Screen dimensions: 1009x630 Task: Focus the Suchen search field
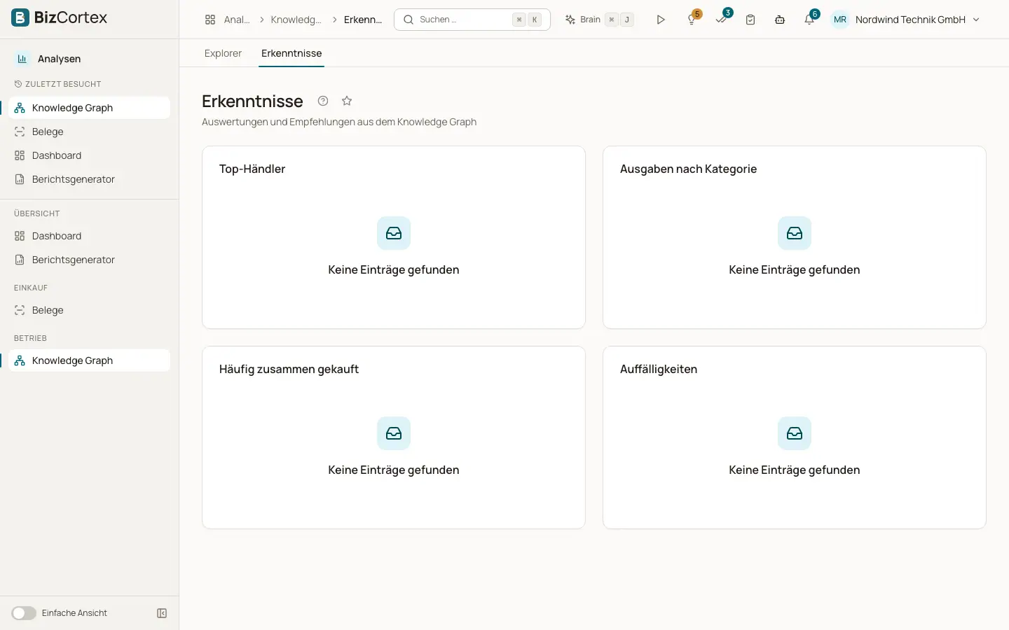coord(472,20)
